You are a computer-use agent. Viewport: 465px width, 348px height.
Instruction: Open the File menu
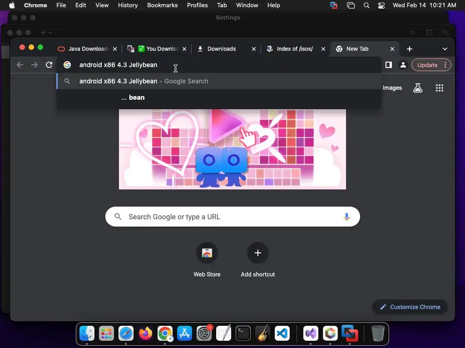61,5
